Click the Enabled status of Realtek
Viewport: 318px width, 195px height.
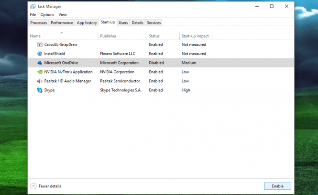(x=156, y=81)
